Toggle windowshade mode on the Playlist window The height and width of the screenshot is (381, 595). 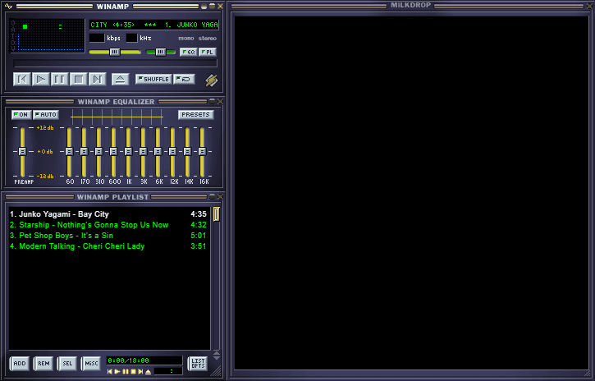213,196
